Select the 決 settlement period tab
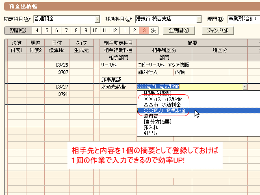 click(154, 30)
